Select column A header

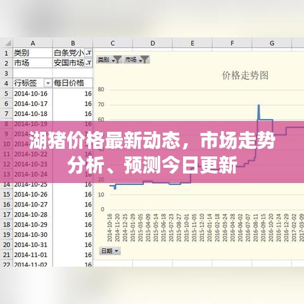point(33,43)
